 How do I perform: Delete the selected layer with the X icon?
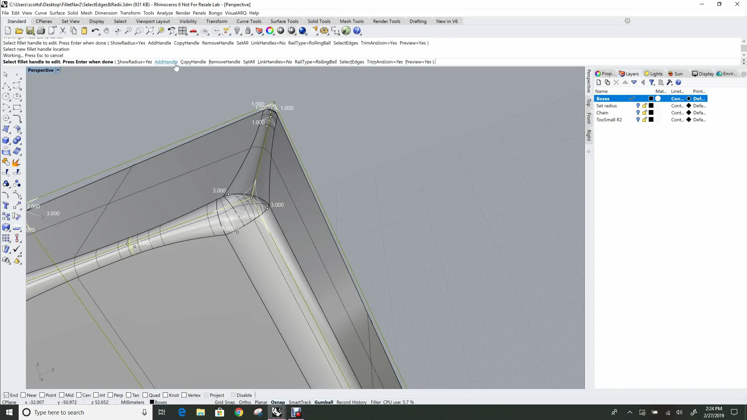tap(616, 82)
